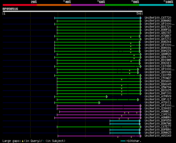Select the UniRef100_B9PBR0 label
Viewport: 176px width, 143px height.
pos(158,130)
